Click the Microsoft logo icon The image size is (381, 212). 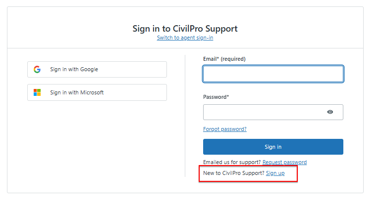coord(37,92)
